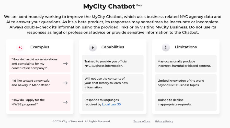
Task: Click arrow for noise violations example
Action: tap(65, 64)
